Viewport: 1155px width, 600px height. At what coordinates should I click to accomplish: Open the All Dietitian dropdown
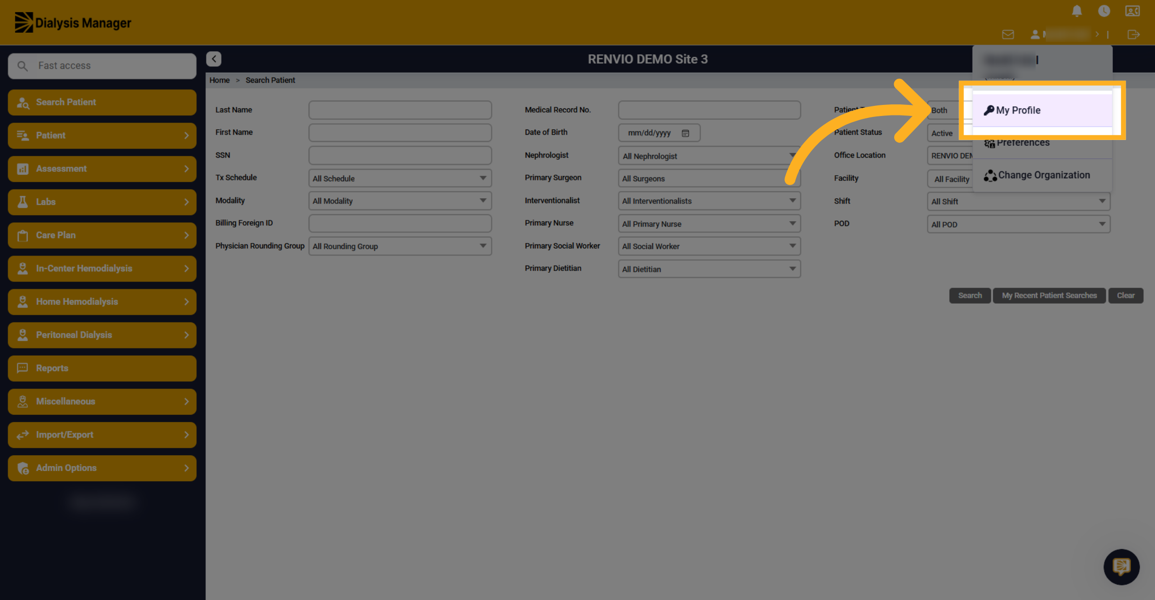tap(709, 268)
